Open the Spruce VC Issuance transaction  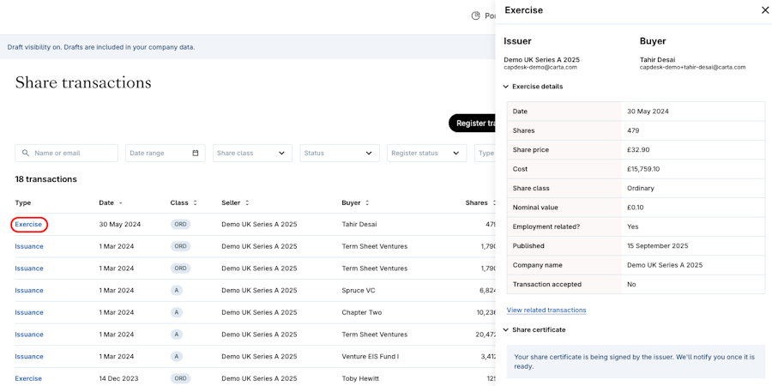[28, 291]
